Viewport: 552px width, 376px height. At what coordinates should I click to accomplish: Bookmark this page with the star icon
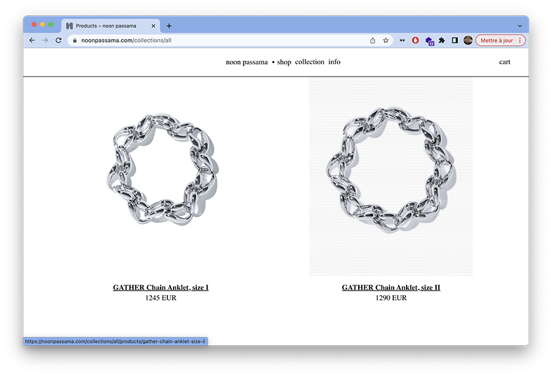tap(386, 40)
